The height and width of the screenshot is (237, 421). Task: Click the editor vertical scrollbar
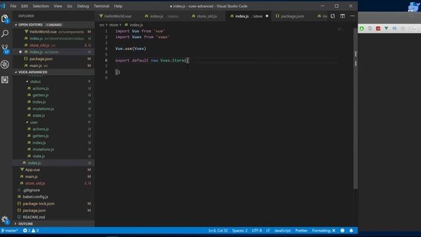[355, 107]
